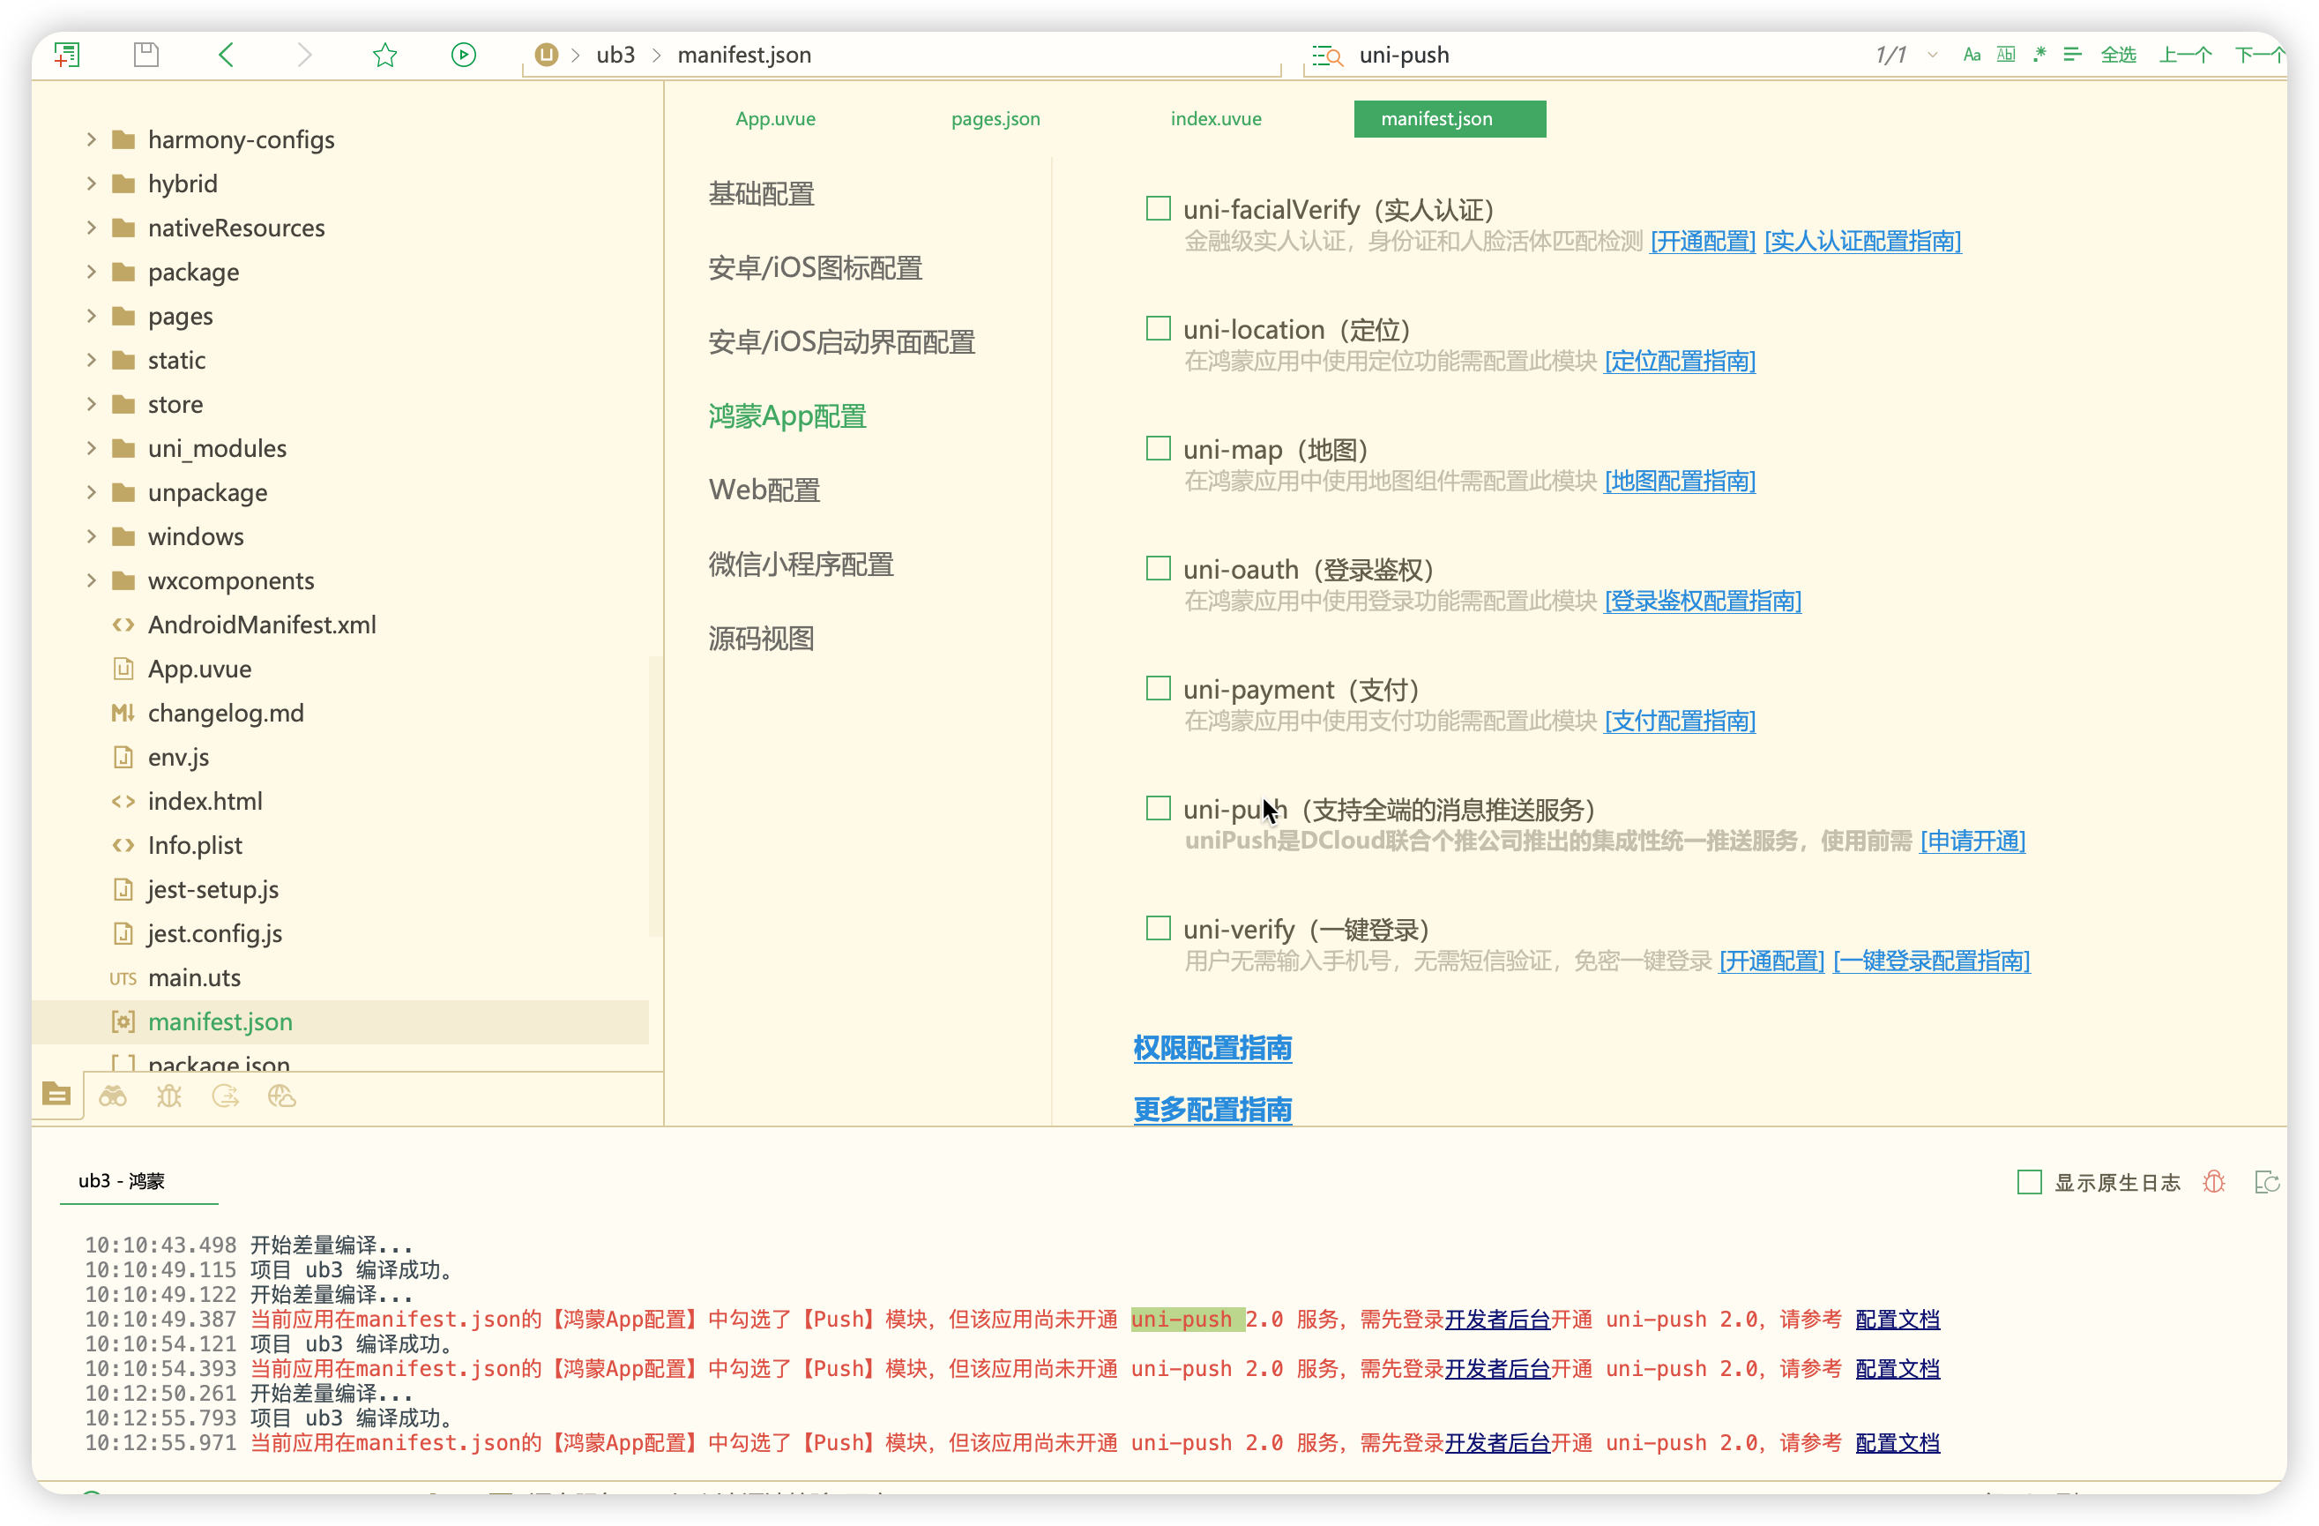
Task: Click the back navigation arrow
Action: point(226,55)
